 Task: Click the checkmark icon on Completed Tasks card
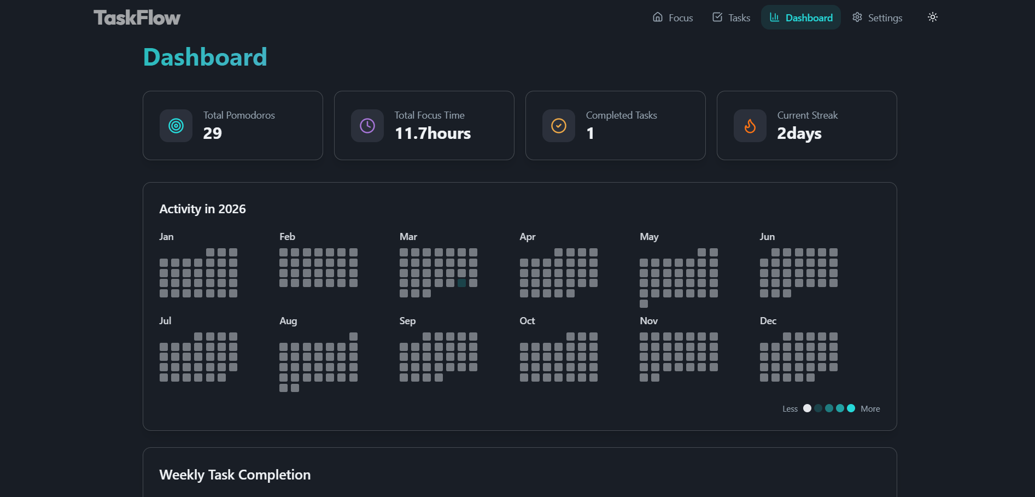[x=558, y=125]
